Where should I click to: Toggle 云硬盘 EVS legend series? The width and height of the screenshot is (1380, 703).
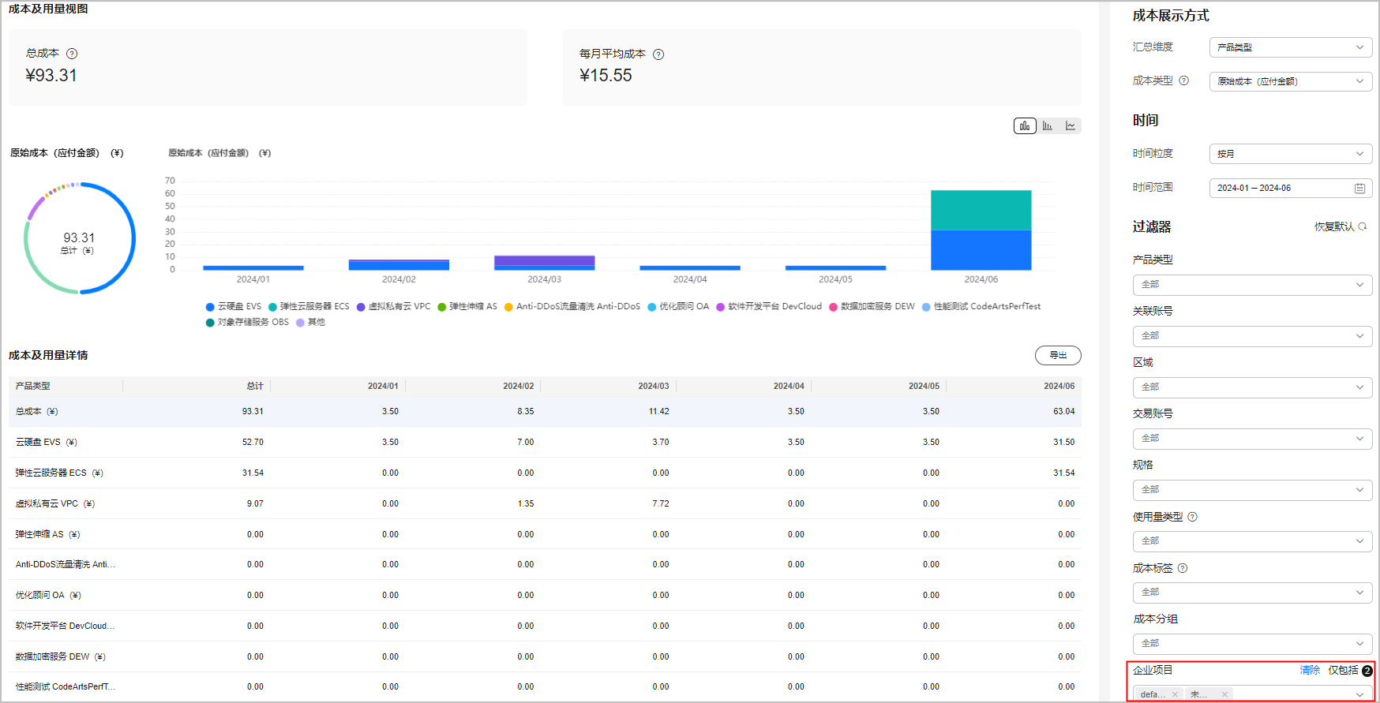[x=233, y=307]
